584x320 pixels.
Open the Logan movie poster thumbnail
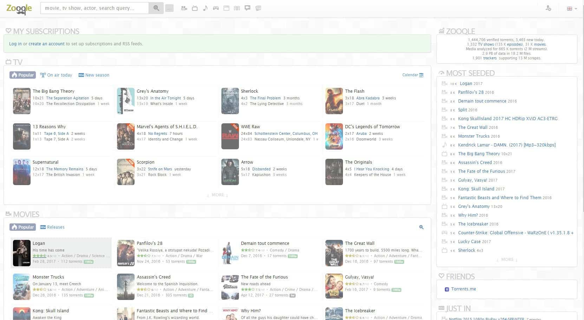(21, 253)
